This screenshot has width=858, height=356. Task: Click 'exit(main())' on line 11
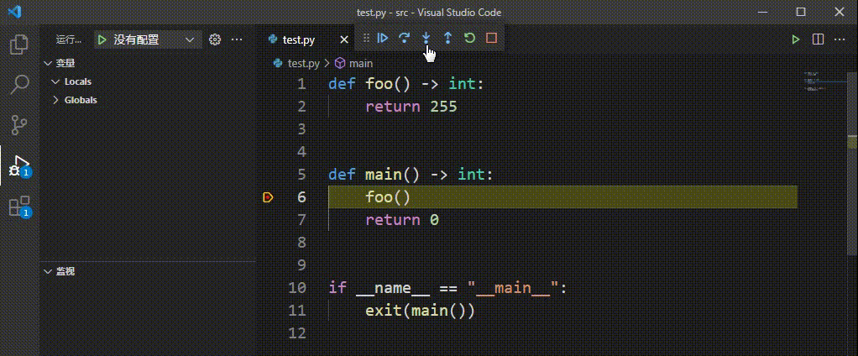421,311
